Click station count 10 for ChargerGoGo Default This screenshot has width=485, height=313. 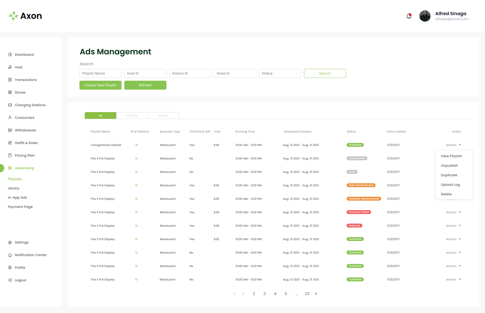(x=136, y=145)
